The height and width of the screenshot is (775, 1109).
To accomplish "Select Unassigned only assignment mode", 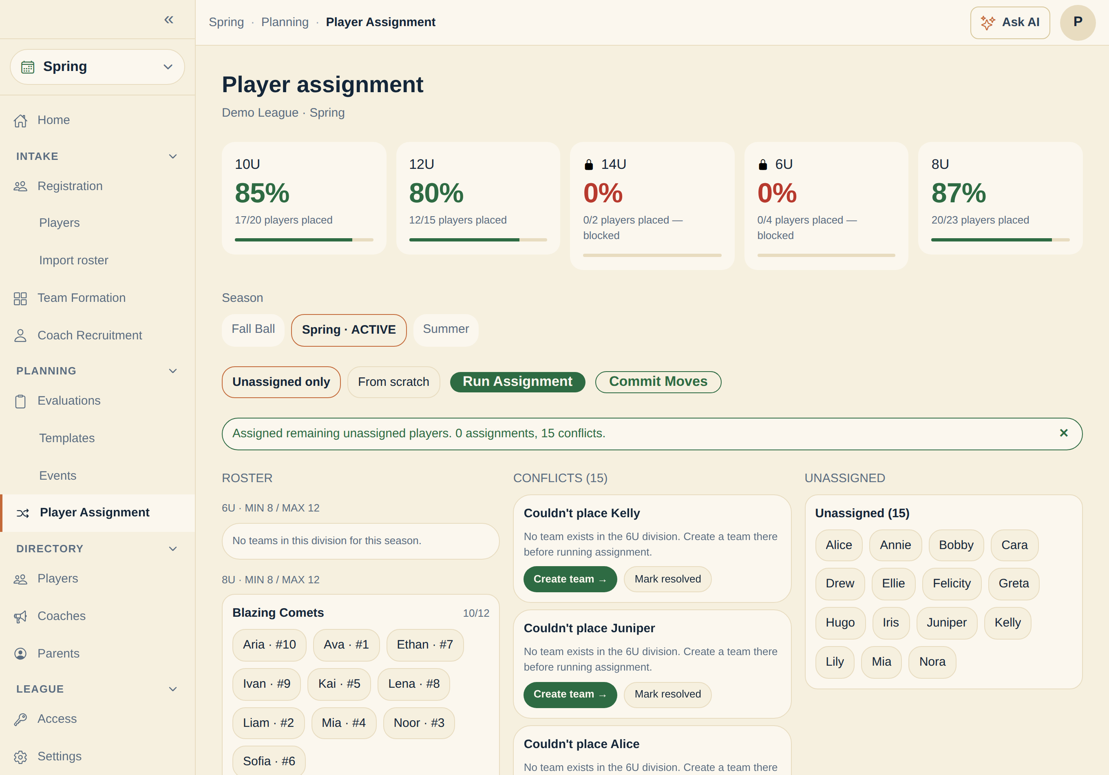I will click(281, 382).
